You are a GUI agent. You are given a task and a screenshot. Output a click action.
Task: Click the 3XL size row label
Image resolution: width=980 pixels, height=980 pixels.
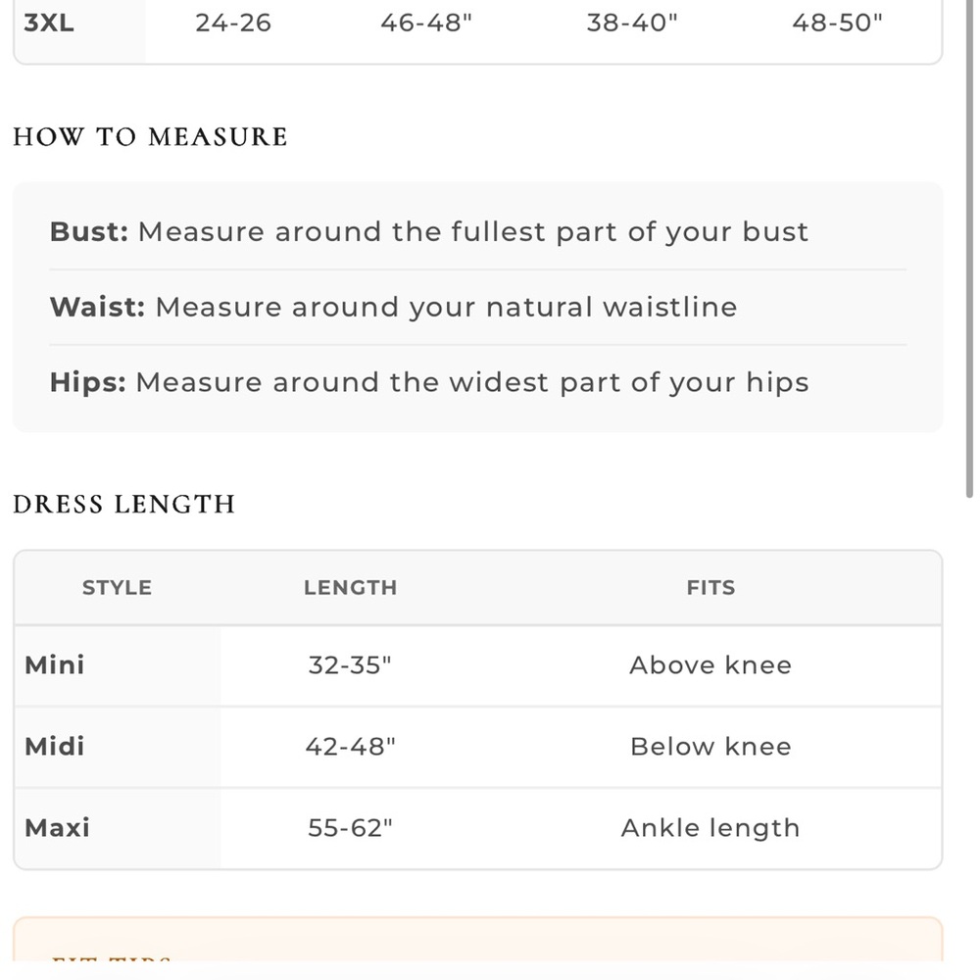(49, 24)
